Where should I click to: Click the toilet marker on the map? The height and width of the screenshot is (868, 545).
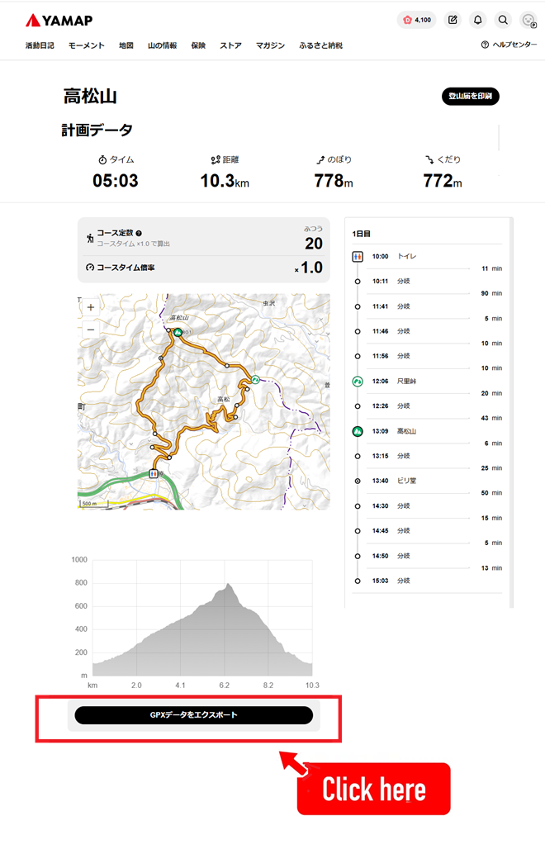tap(153, 474)
